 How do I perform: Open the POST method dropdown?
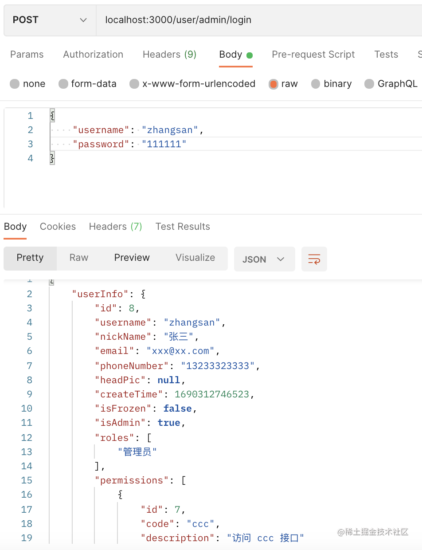pos(50,20)
